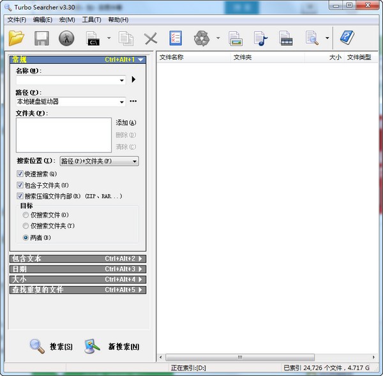Viewport: 383px width, 376px height.
Task: Open the 工具(T) menu
Action: [x=91, y=20]
